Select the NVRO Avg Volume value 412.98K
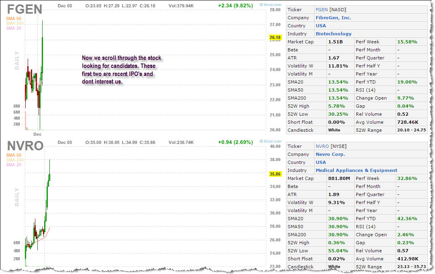The height and width of the screenshot is (274, 435). tap(408, 259)
